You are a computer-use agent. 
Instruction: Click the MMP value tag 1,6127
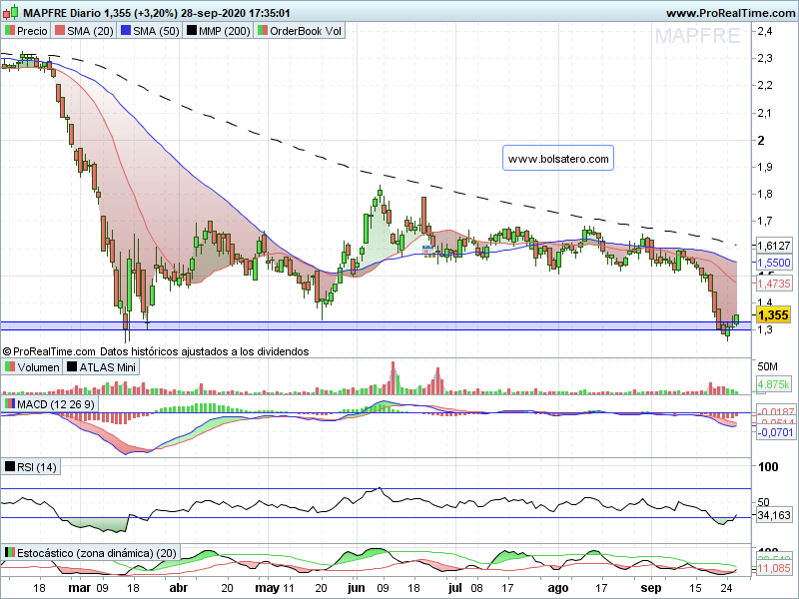click(774, 246)
